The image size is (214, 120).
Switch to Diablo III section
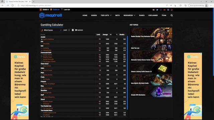55,10
